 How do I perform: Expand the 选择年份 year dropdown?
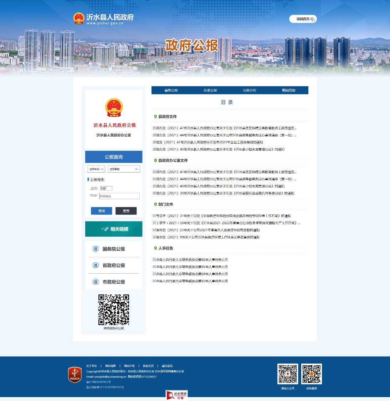[96, 169]
